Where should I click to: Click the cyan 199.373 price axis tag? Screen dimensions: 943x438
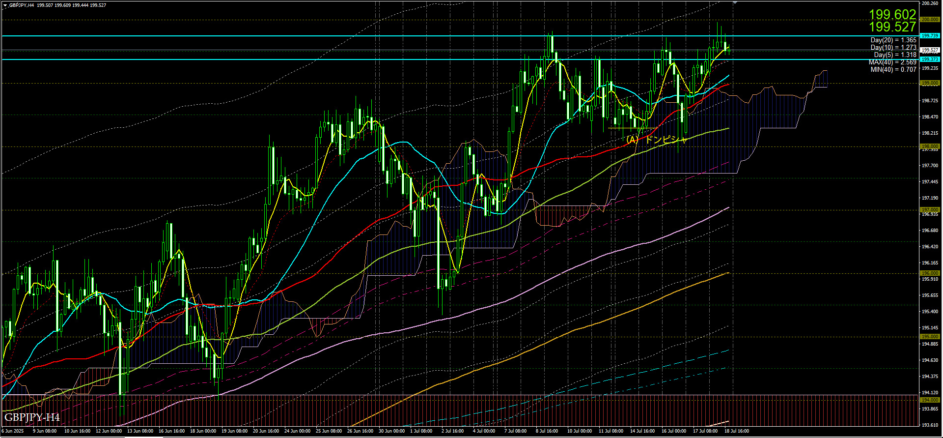(x=929, y=59)
